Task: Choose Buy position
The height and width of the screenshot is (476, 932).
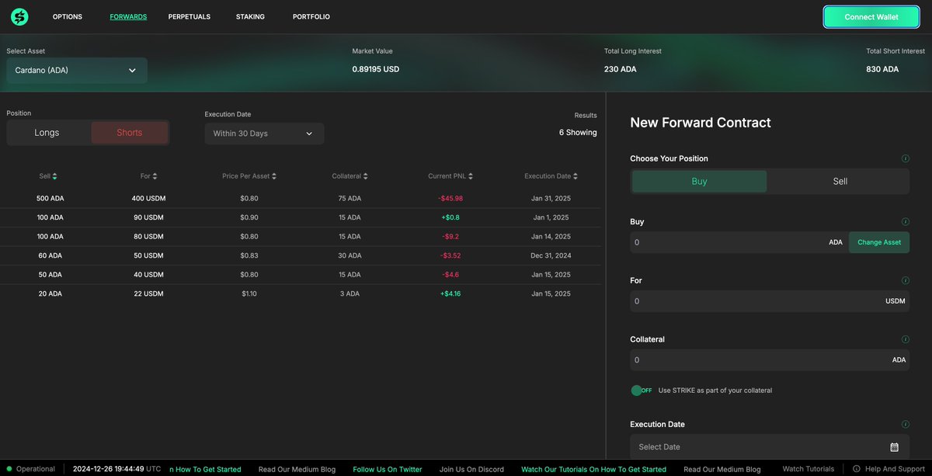Action: 699,181
